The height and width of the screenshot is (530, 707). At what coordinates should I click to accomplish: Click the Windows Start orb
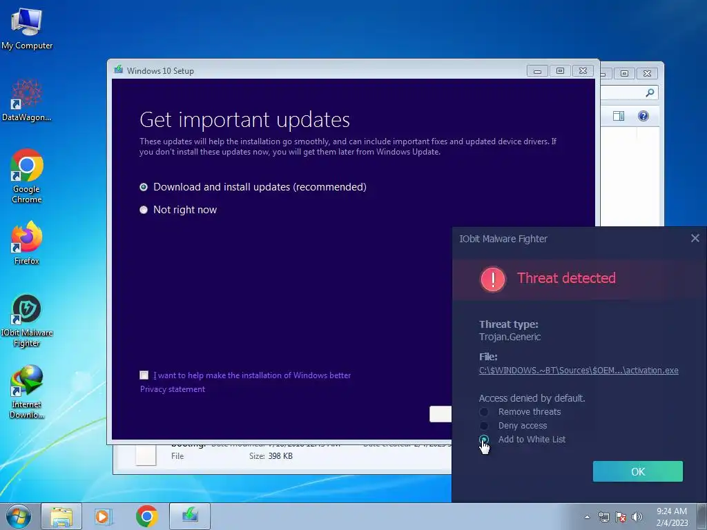(19, 516)
